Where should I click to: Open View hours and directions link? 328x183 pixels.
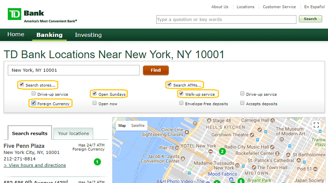[x=35, y=165]
